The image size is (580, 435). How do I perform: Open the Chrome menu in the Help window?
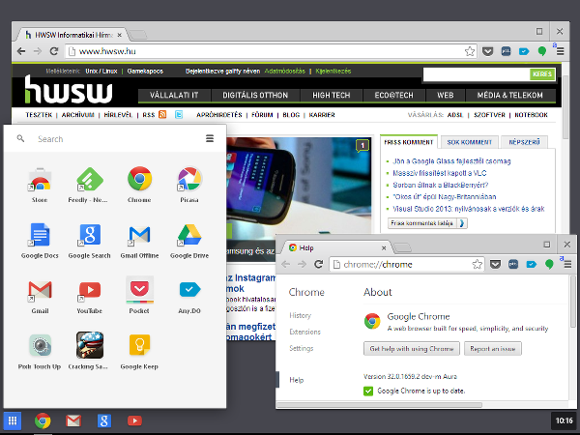[567, 264]
